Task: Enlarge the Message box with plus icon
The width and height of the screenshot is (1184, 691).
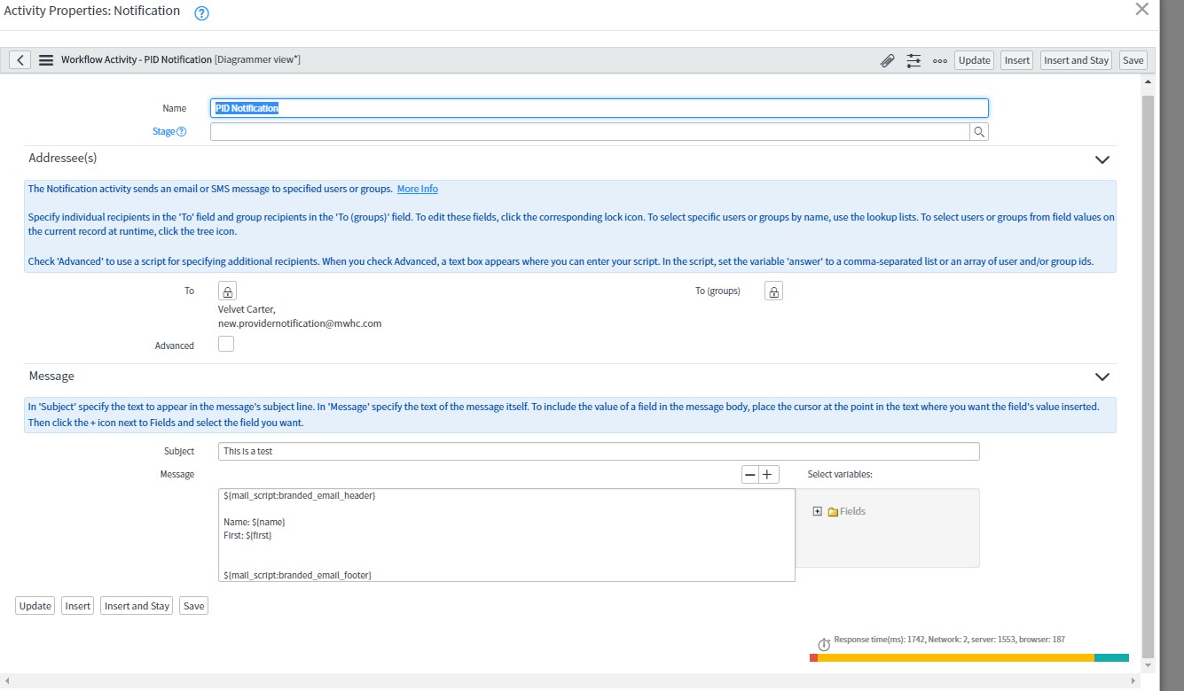Action: pyautogui.click(x=768, y=474)
